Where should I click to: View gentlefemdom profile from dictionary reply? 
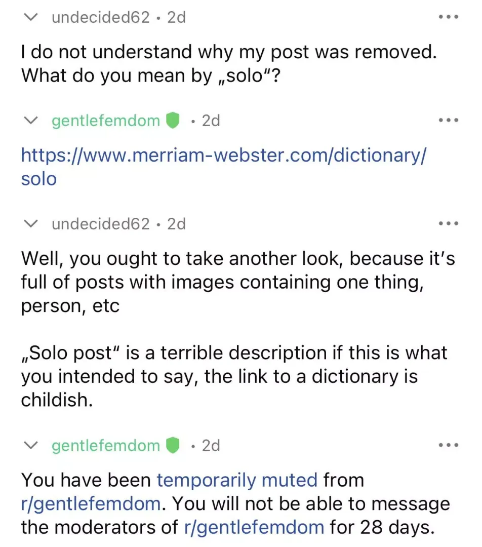pos(106,121)
